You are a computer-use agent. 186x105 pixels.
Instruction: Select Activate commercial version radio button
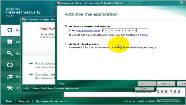pos(66,26)
